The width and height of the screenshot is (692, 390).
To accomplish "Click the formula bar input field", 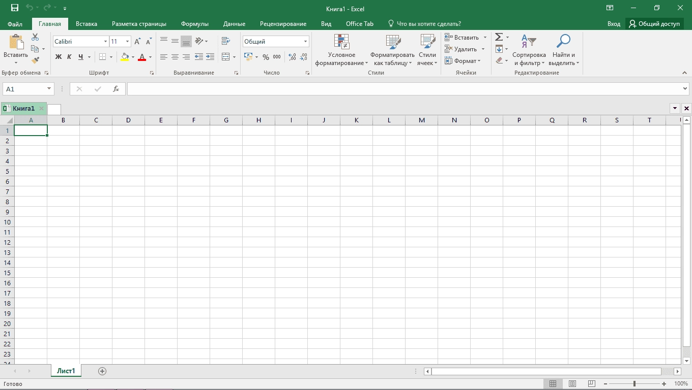I will point(405,89).
